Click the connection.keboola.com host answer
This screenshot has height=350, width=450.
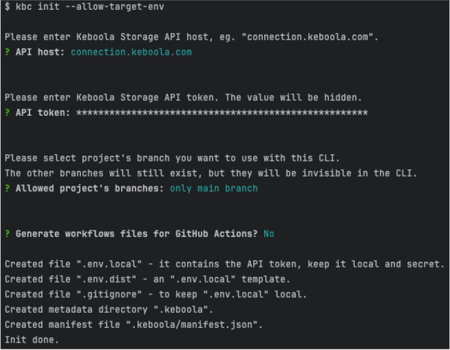131,52
